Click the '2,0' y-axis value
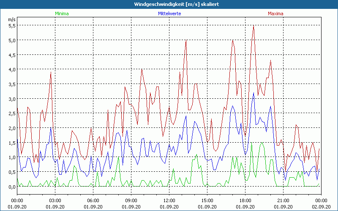 [12, 128]
